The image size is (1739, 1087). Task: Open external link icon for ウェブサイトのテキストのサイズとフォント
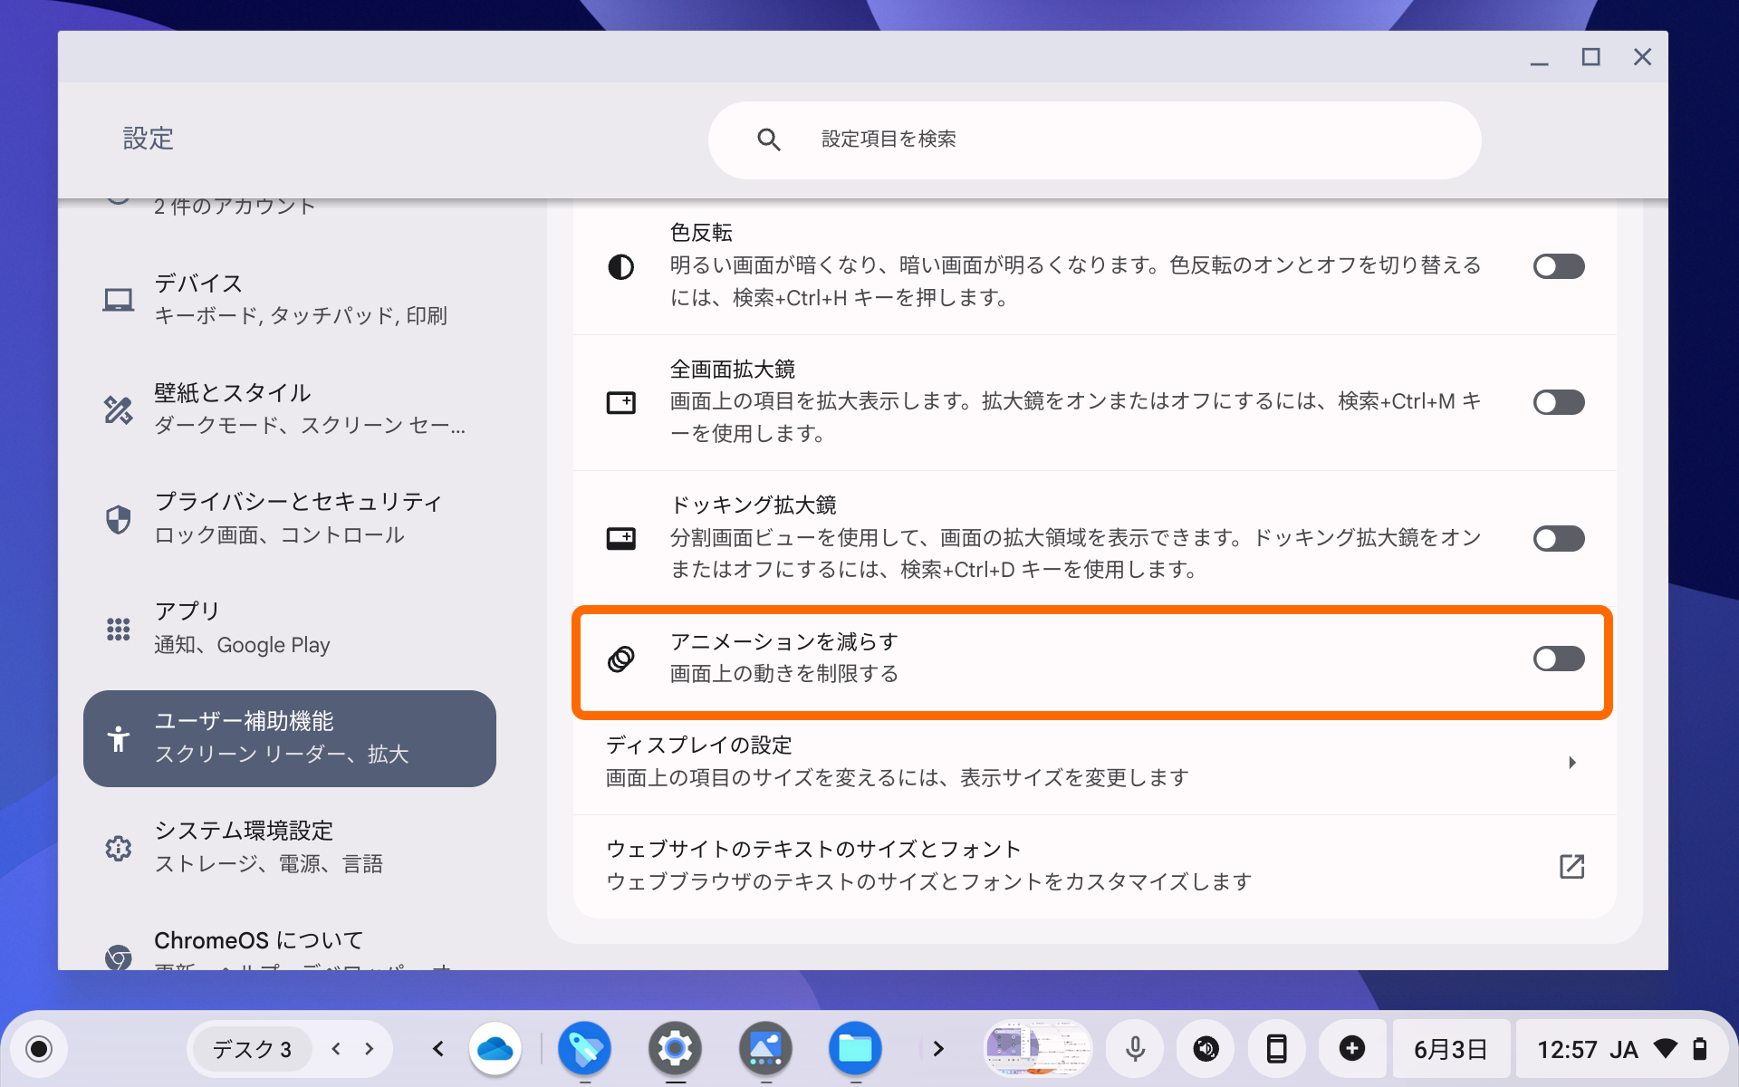1572,866
